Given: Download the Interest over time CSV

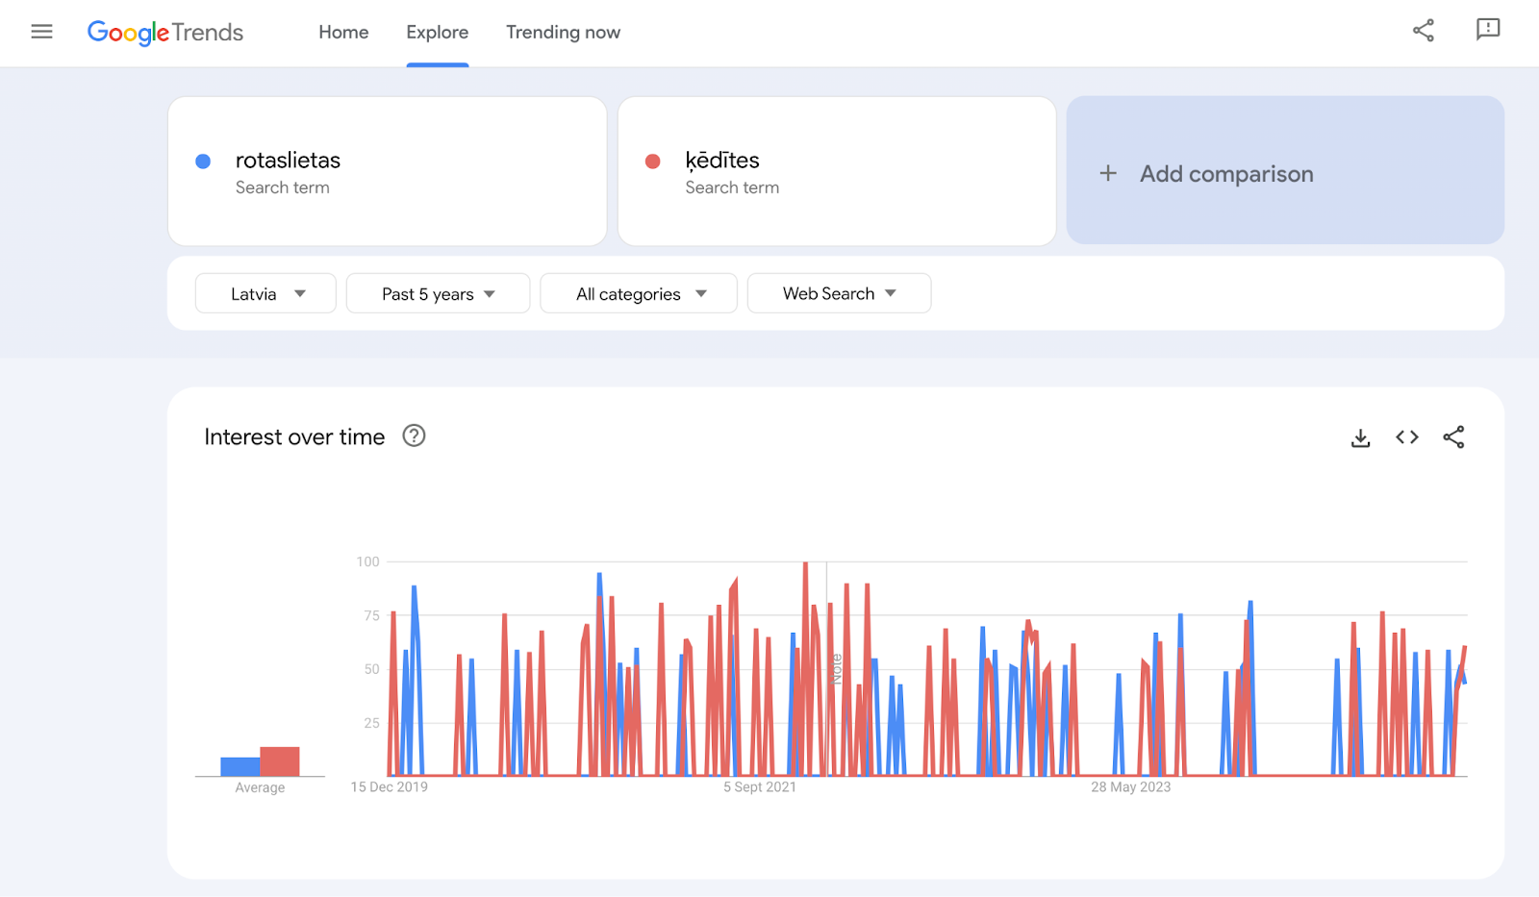Looking at the screenshot, I should coord(1360,438).
